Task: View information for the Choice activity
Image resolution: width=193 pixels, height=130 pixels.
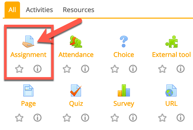Action: pyautogui.click(x=133, y=69)
